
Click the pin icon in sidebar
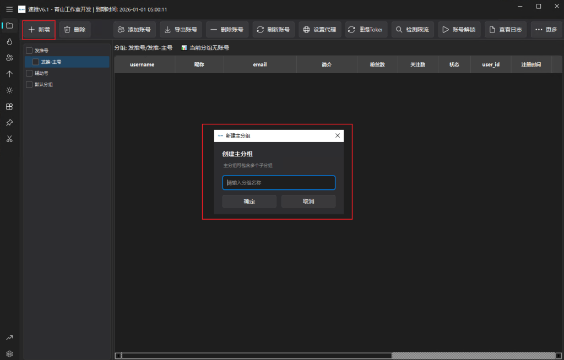(x=9, y=122)
